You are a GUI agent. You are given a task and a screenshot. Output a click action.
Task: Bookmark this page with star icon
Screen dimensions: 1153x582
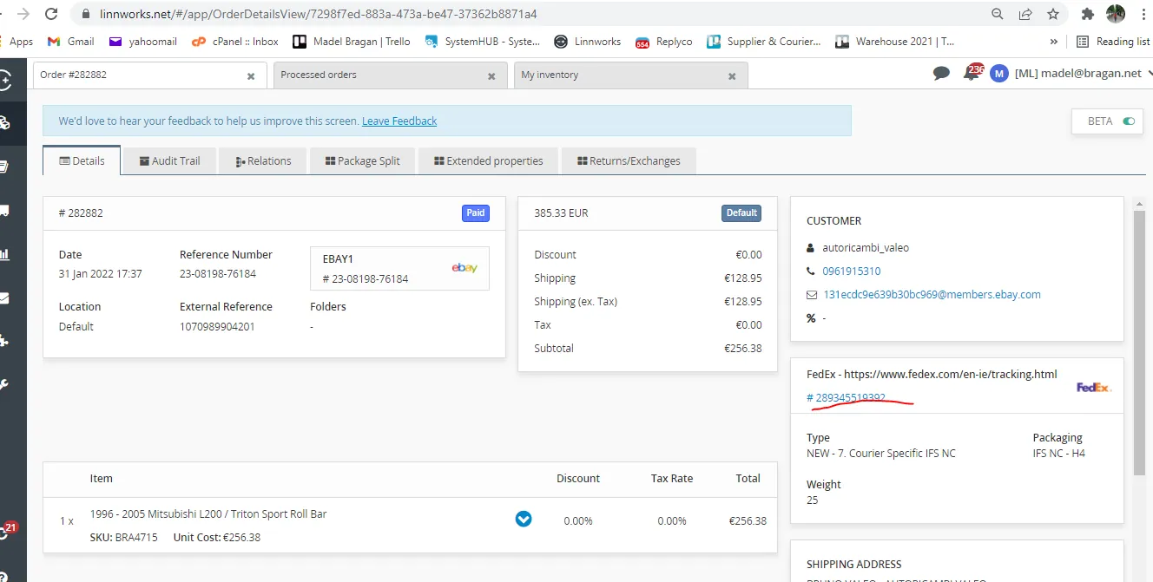coord(1052,14)
